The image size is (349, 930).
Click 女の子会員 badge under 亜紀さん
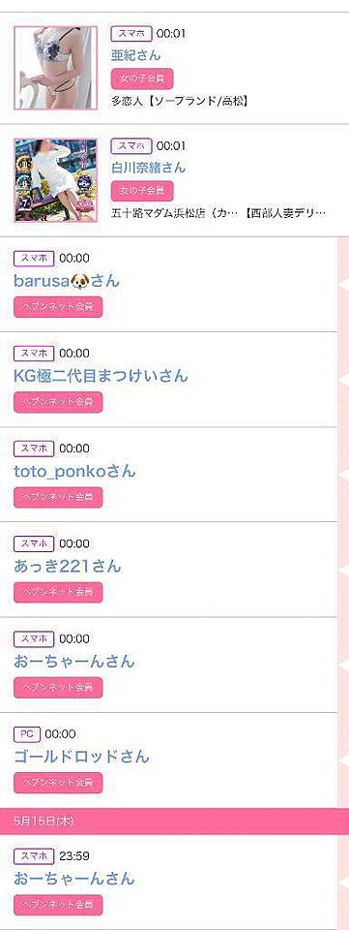pyautogui.click(x=142, y=78)
